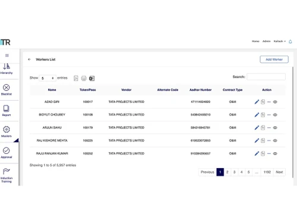Sort the table by Contract Type column
The height and width of the screenshot is (222, 297).
tap(232, 90)
